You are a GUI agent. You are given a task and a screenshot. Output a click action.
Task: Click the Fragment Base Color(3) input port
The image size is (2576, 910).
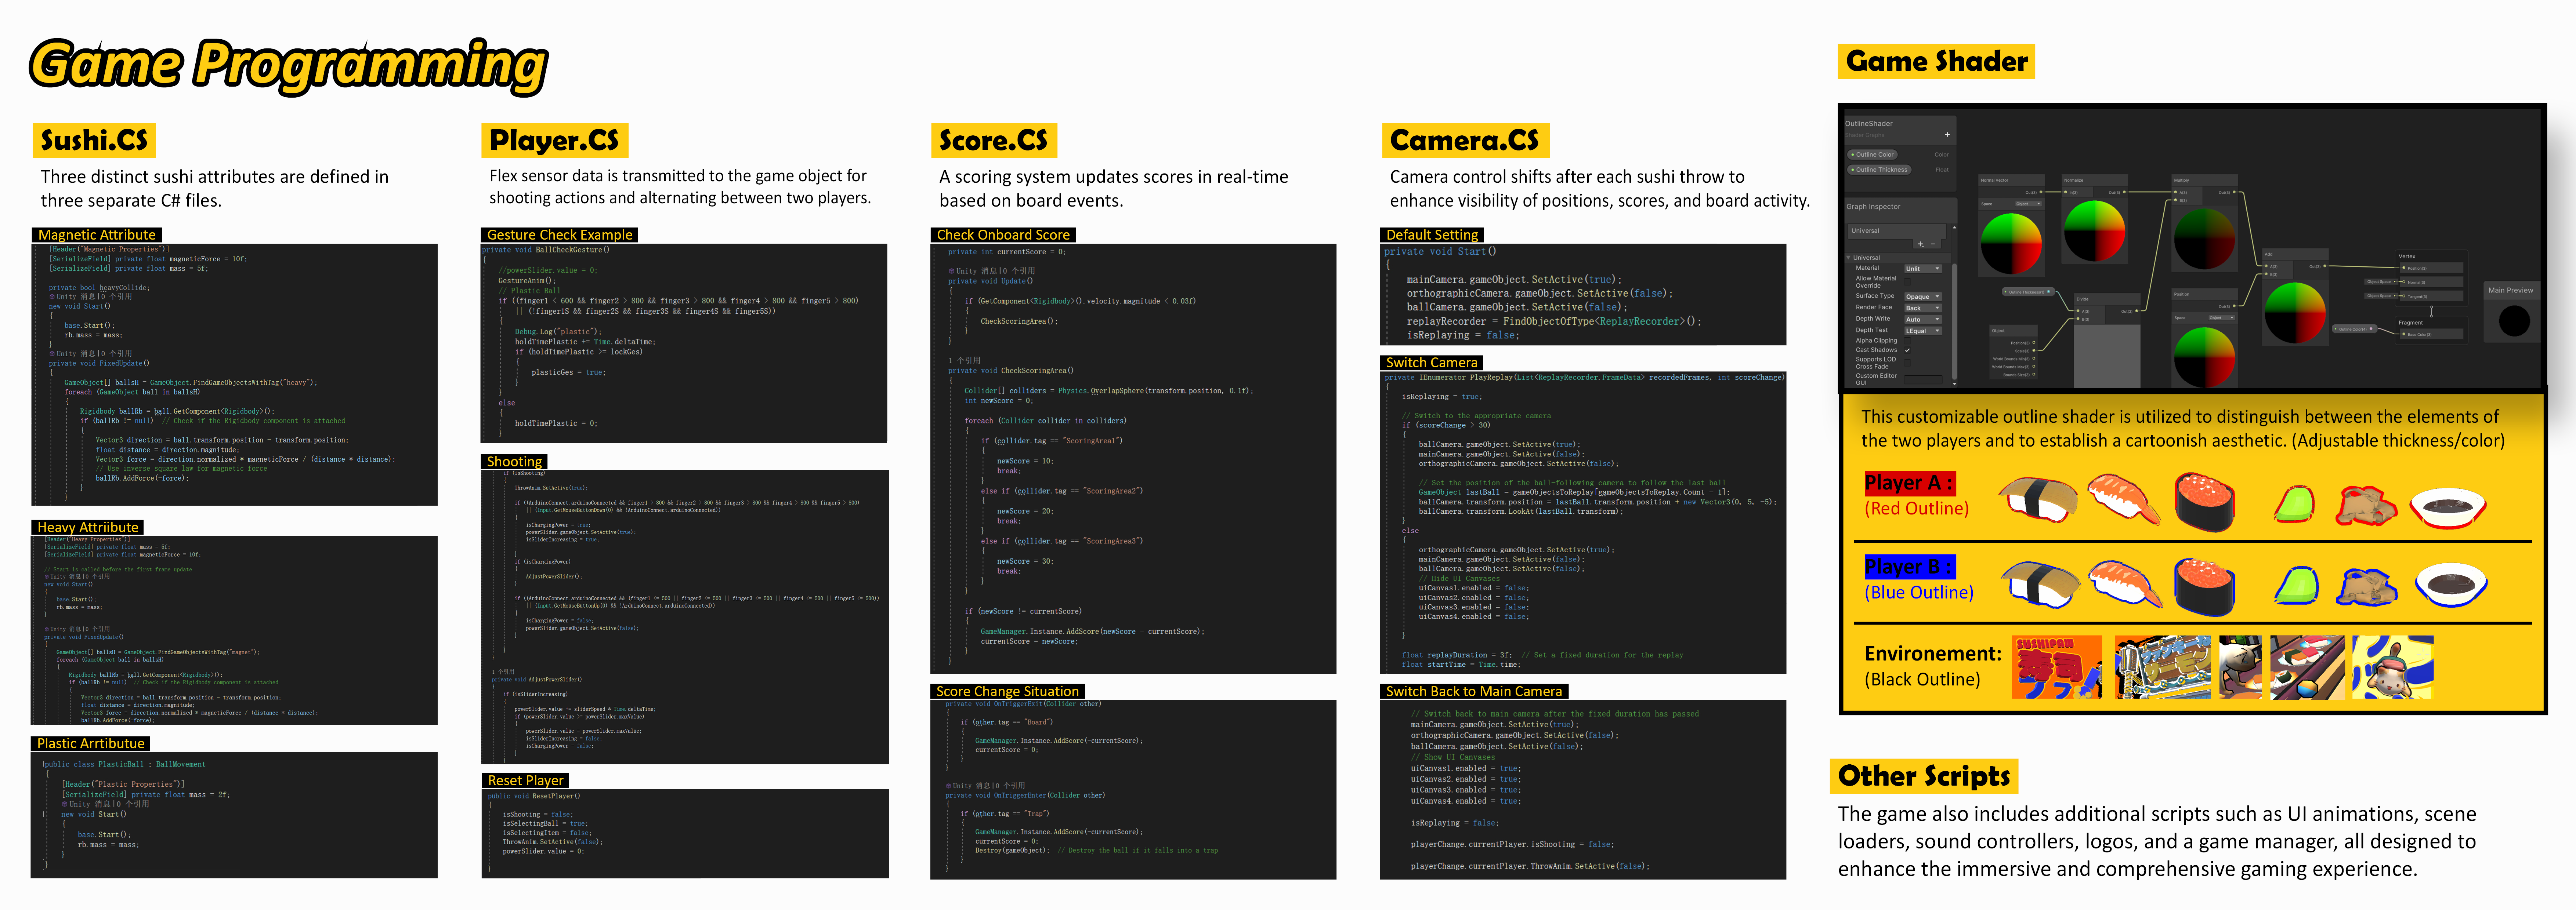(2404, 335)
